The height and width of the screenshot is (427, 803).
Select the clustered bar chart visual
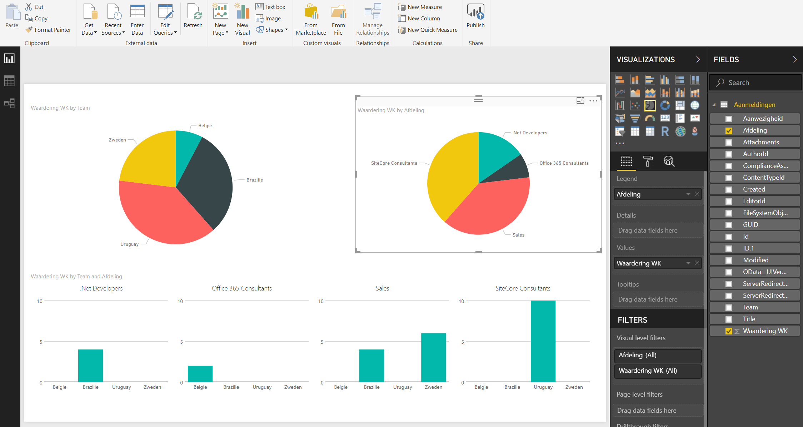tap(650, 80)
